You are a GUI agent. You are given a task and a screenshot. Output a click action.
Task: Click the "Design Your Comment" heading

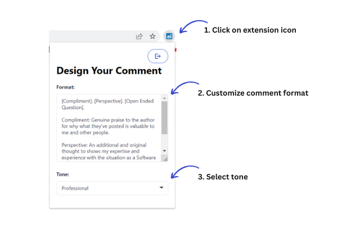point(109,71)
